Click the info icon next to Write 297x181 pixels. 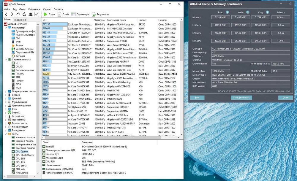(248, 12)
